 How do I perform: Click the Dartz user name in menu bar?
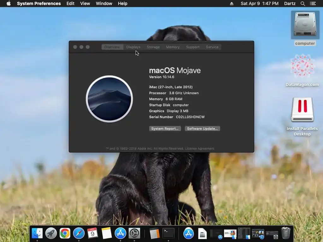coord(290,3)
